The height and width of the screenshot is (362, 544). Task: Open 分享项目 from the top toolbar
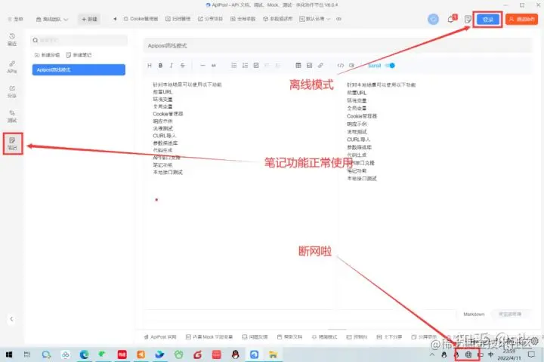210,19
